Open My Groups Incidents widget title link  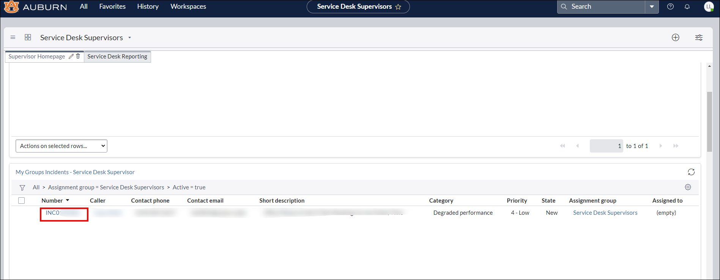coord(75,172)
